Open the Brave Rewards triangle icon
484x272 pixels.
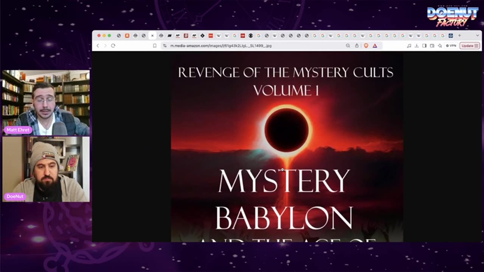(375, 46)
